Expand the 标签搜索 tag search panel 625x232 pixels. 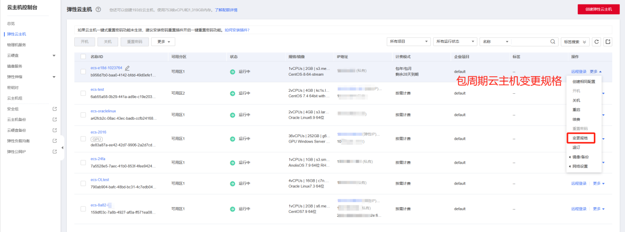click(x=575, y=42)
